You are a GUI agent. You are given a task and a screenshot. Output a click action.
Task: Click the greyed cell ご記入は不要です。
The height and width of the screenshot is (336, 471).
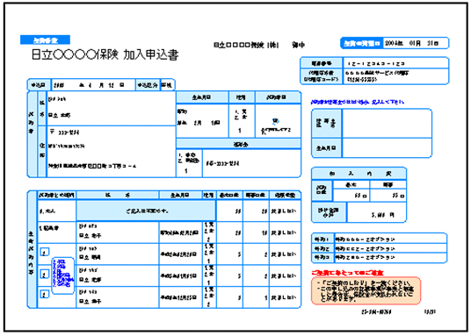(x=146, y=211)
